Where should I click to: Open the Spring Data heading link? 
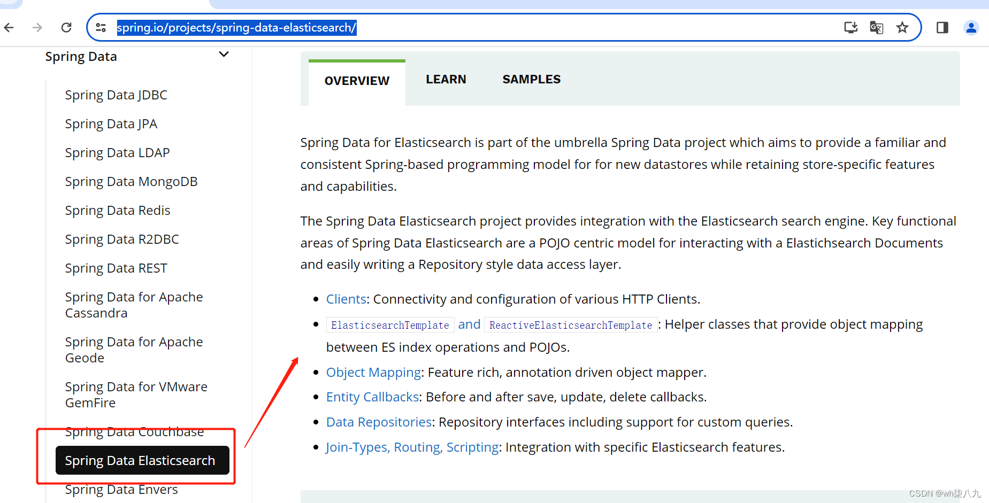tap(81, 56)
